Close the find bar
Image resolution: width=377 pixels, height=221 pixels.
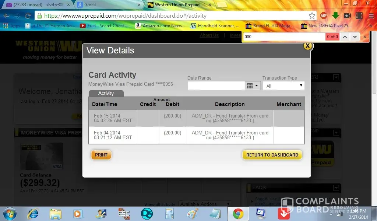[x=365, y=37]
